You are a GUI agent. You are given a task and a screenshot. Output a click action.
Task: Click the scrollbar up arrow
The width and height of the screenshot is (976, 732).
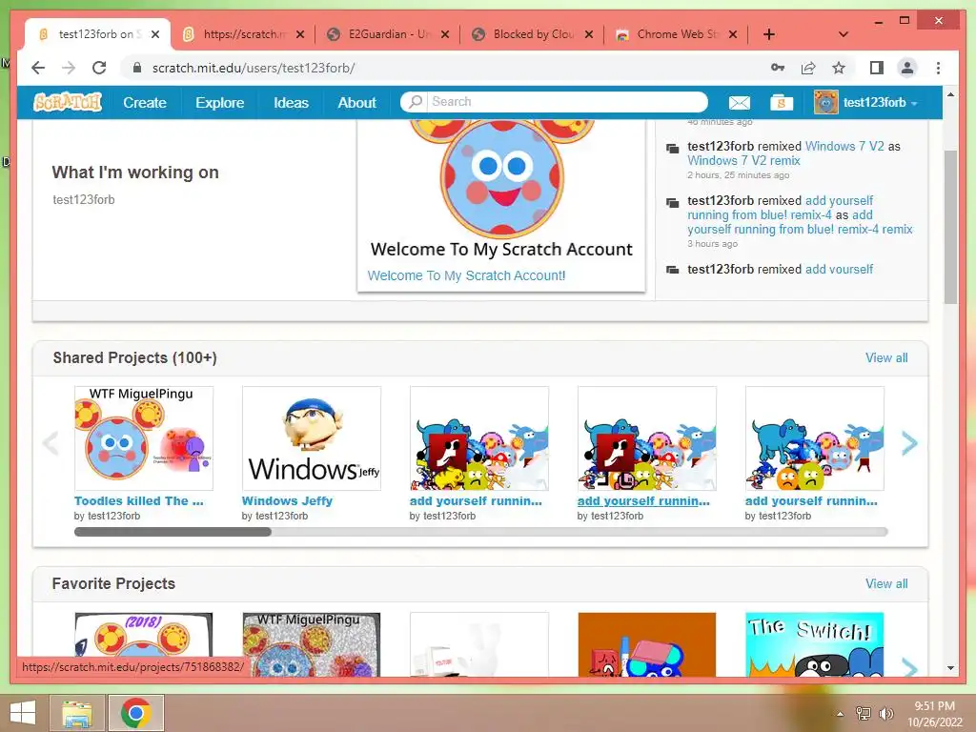950,94
